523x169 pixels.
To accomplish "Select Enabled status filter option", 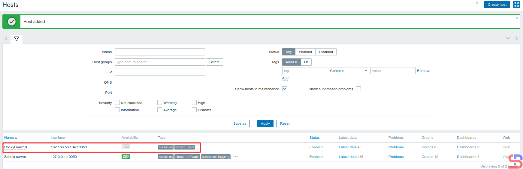I will click(305, 52).
